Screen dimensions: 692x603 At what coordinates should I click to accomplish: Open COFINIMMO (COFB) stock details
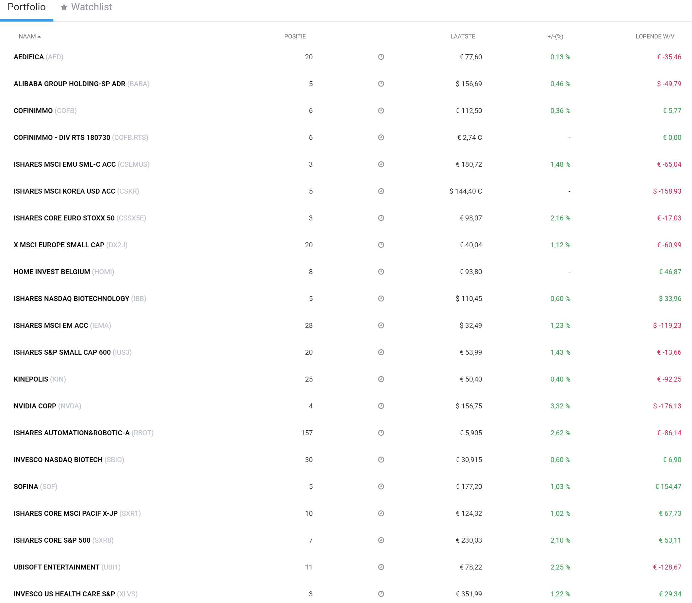(x=45, y=111)
